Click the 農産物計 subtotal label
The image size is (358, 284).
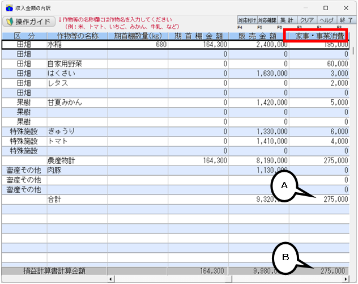pos(61,160)
